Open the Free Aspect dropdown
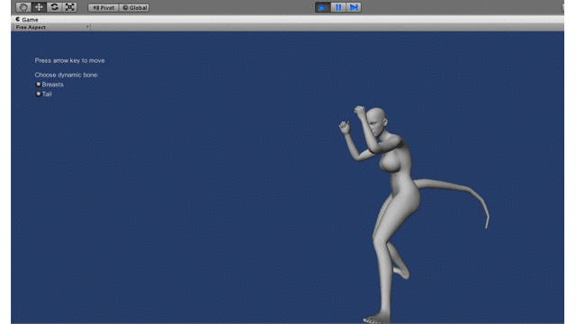 tap(52, 27)
